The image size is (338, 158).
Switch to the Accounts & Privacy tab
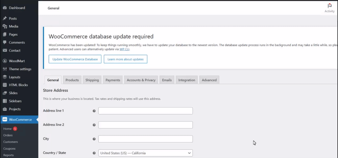[141, 80]
